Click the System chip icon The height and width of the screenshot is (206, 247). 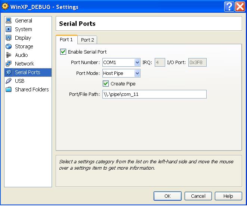click(9, 29)
